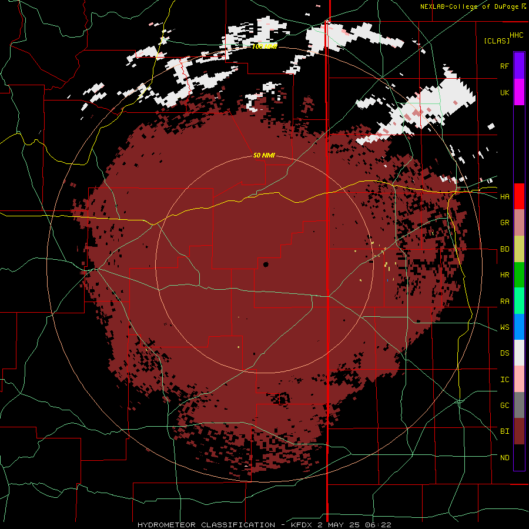Pick the RA mint-green legend swatch

(x=519, y=301)
